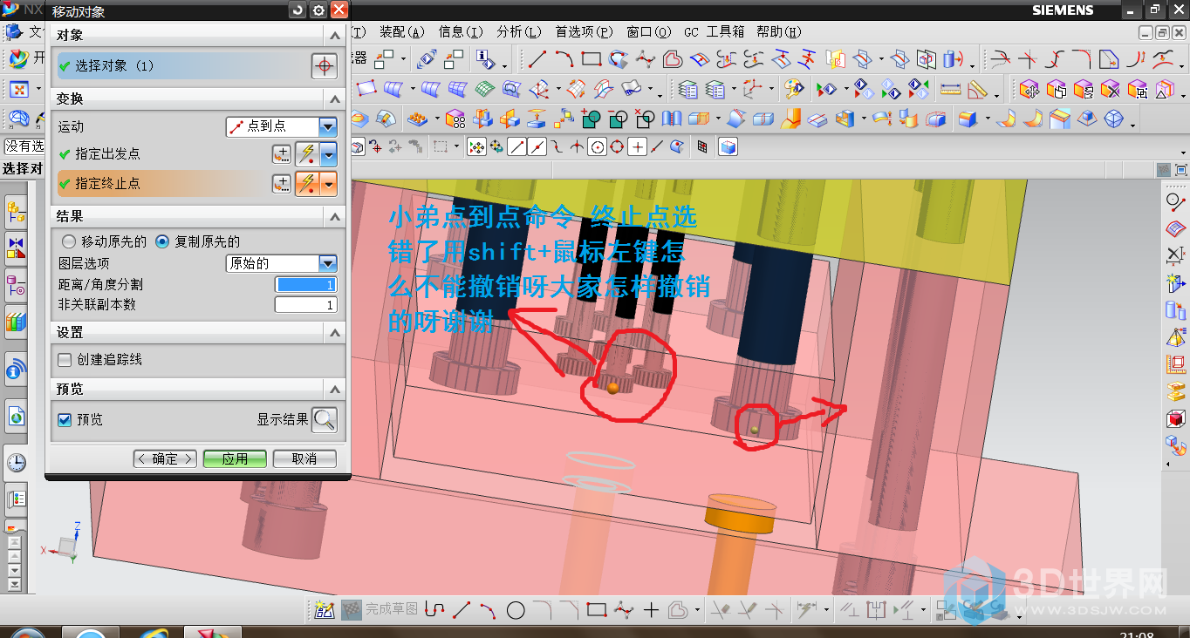1190x638 pixels.
Task: Open end point method dropdown arrow
Action: [328, 184]
